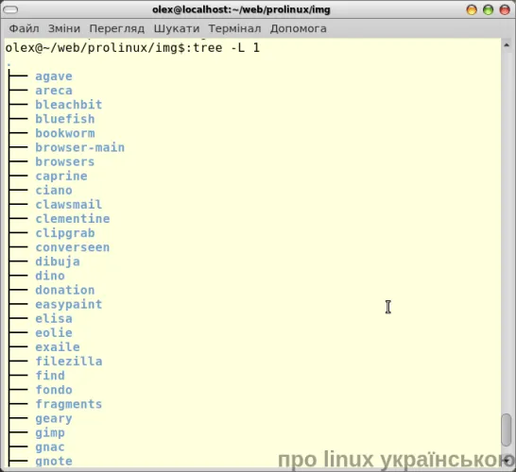Click the filezilla directory entry
This screenshot has height=472, width=516.
click(69, 362)
